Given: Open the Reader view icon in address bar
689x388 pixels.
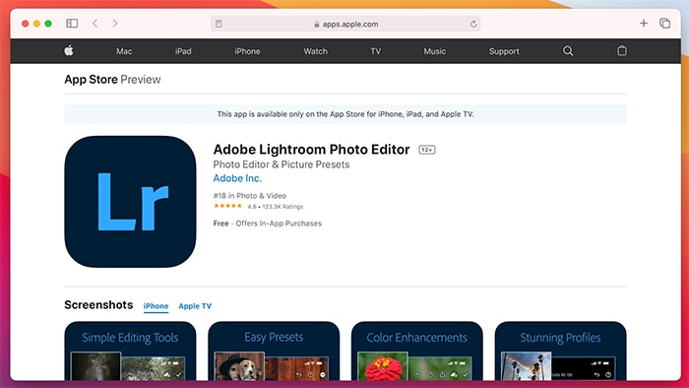Looking at the screenshot, I should coord(219,24).
